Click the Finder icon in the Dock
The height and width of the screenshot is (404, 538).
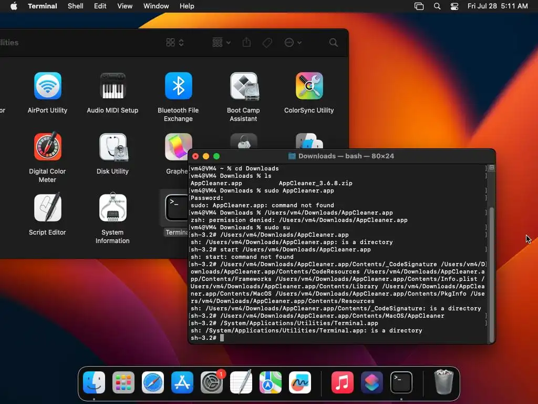tap(94, 382)
